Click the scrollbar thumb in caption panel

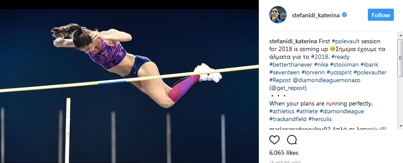[x=400, y=58]
